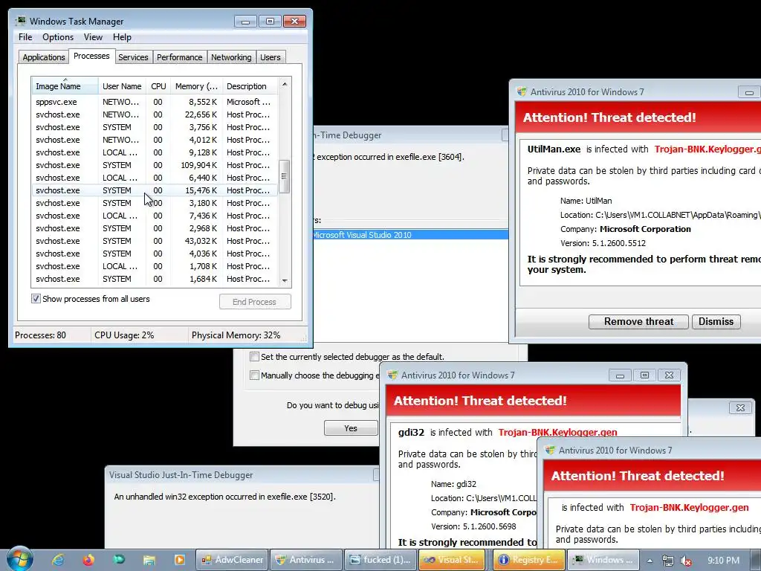Click 'Processes: 80' in status bar

tap(40, 335)
